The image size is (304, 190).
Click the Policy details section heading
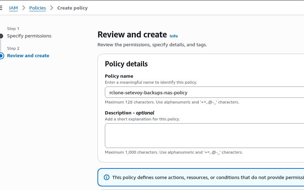coord(126,64)
